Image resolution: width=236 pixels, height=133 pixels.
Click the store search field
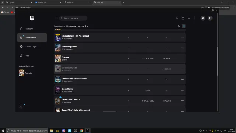(73, 18)
